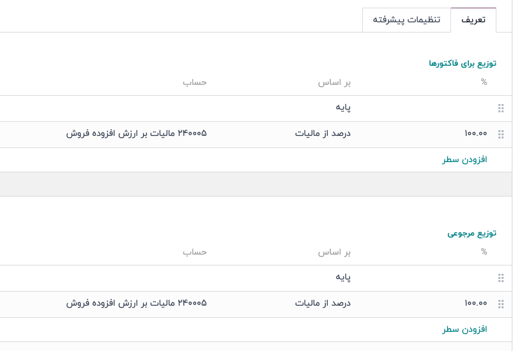Switch to the تنظیمات پیشرفته tab
This screenshot has width=513, height=351.
(x=406, y=20)
